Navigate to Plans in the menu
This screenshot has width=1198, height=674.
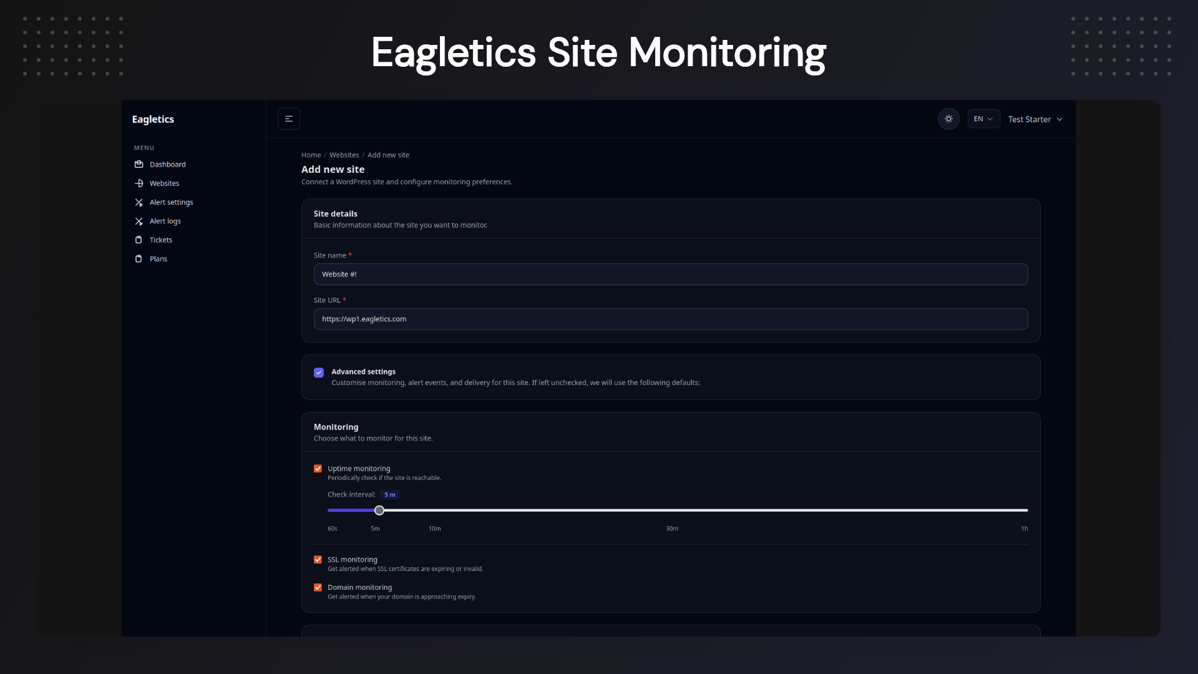click(x=158, y=258)
